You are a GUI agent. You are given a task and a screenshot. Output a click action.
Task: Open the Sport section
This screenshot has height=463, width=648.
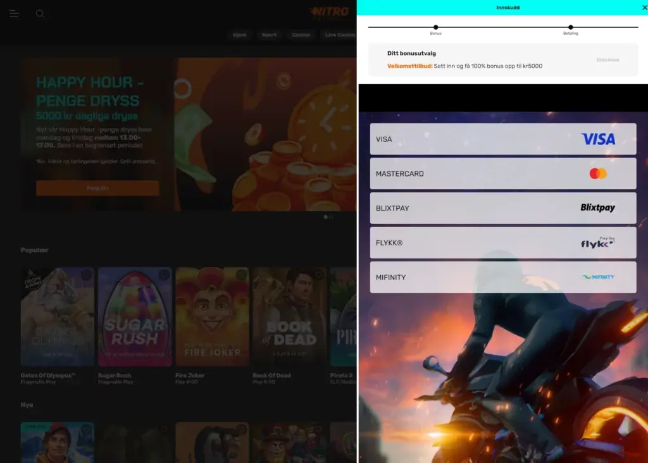click(269, 35)
